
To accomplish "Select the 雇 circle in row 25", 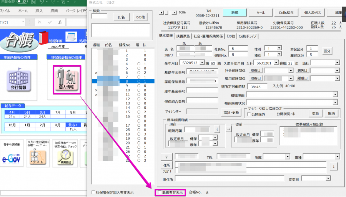I will click(138, 129).
